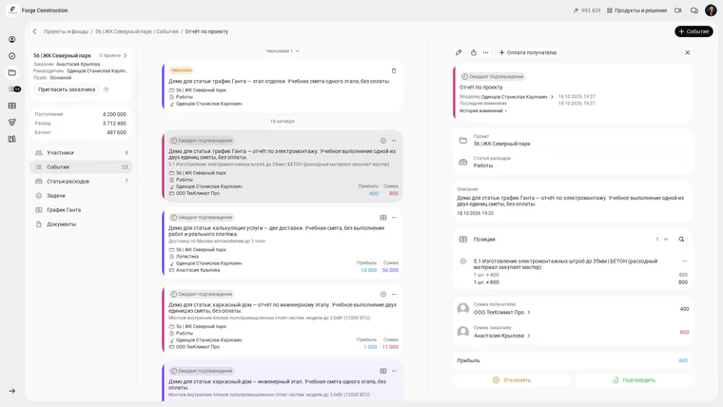Open the shield icon in left sidebar
The image size is (723, 407).
coord(12,122)
